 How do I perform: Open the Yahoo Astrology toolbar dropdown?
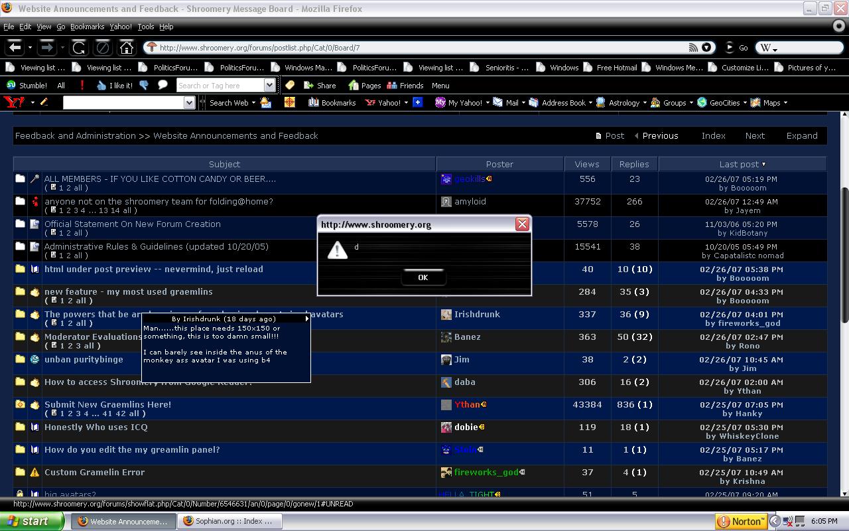pyautogui.click(x=644, y=103)
